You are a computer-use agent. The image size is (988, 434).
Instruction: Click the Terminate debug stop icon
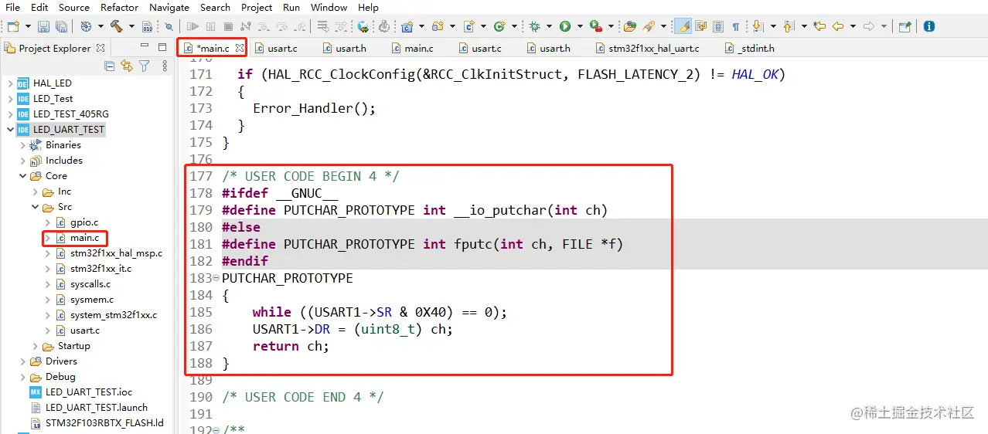pos(228,26)
